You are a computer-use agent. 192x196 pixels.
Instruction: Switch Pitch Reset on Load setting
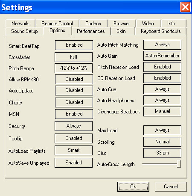[162, 67]
